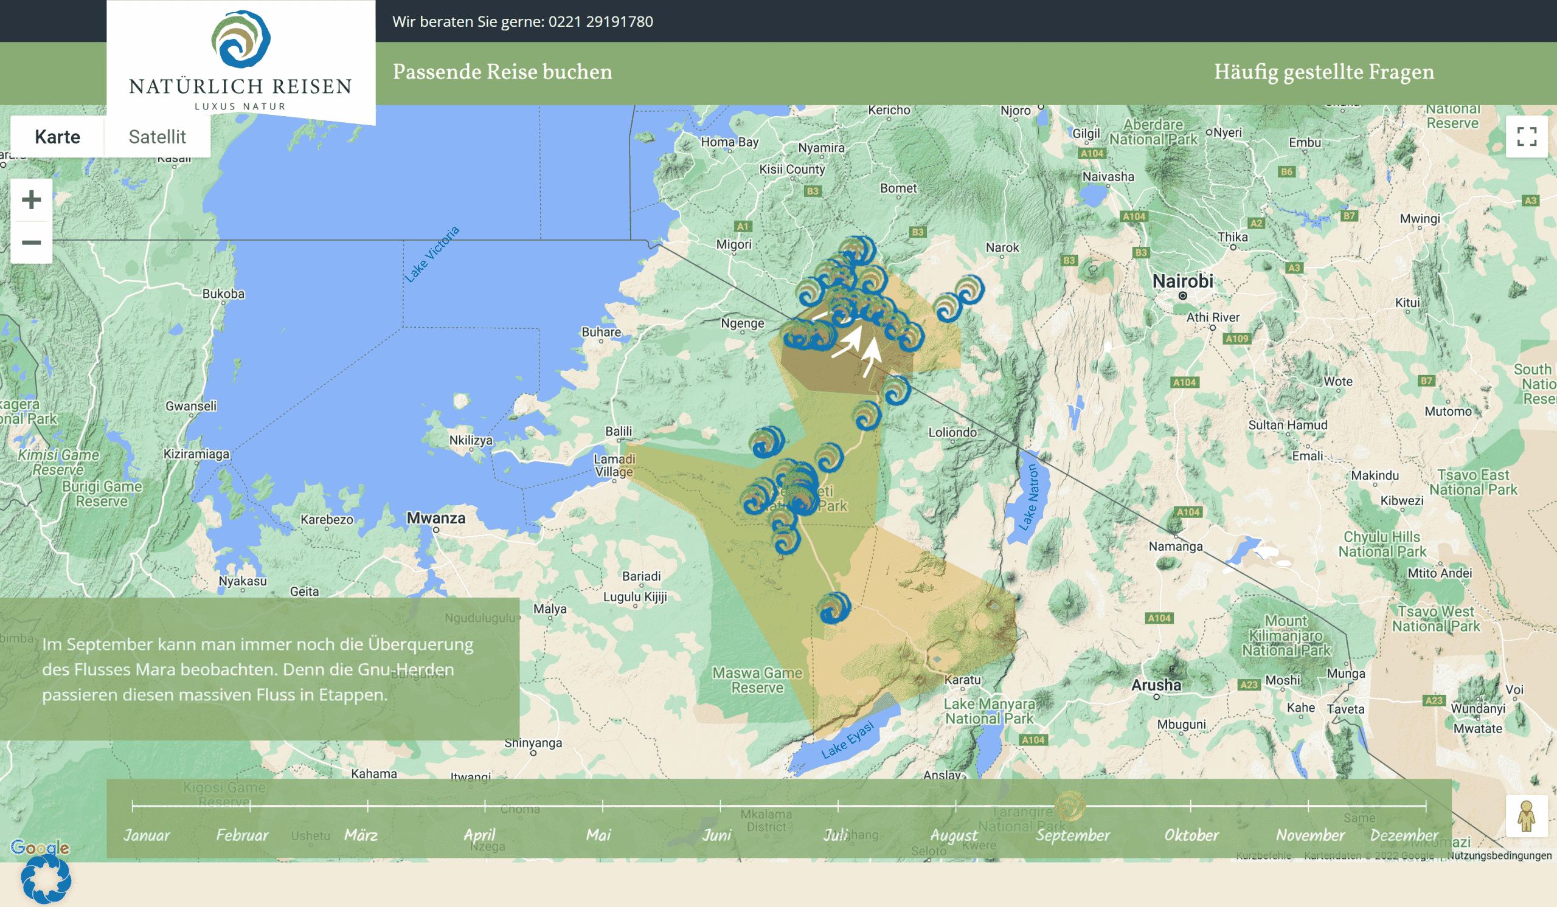Screen dimensions: 1557x907
Task: Click the Mwanza city label
Action: [435, 518]
